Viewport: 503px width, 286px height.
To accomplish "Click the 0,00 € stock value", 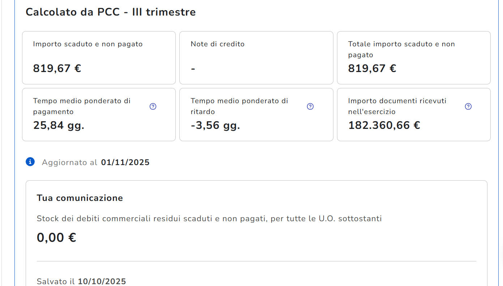I will pos(56,238).
